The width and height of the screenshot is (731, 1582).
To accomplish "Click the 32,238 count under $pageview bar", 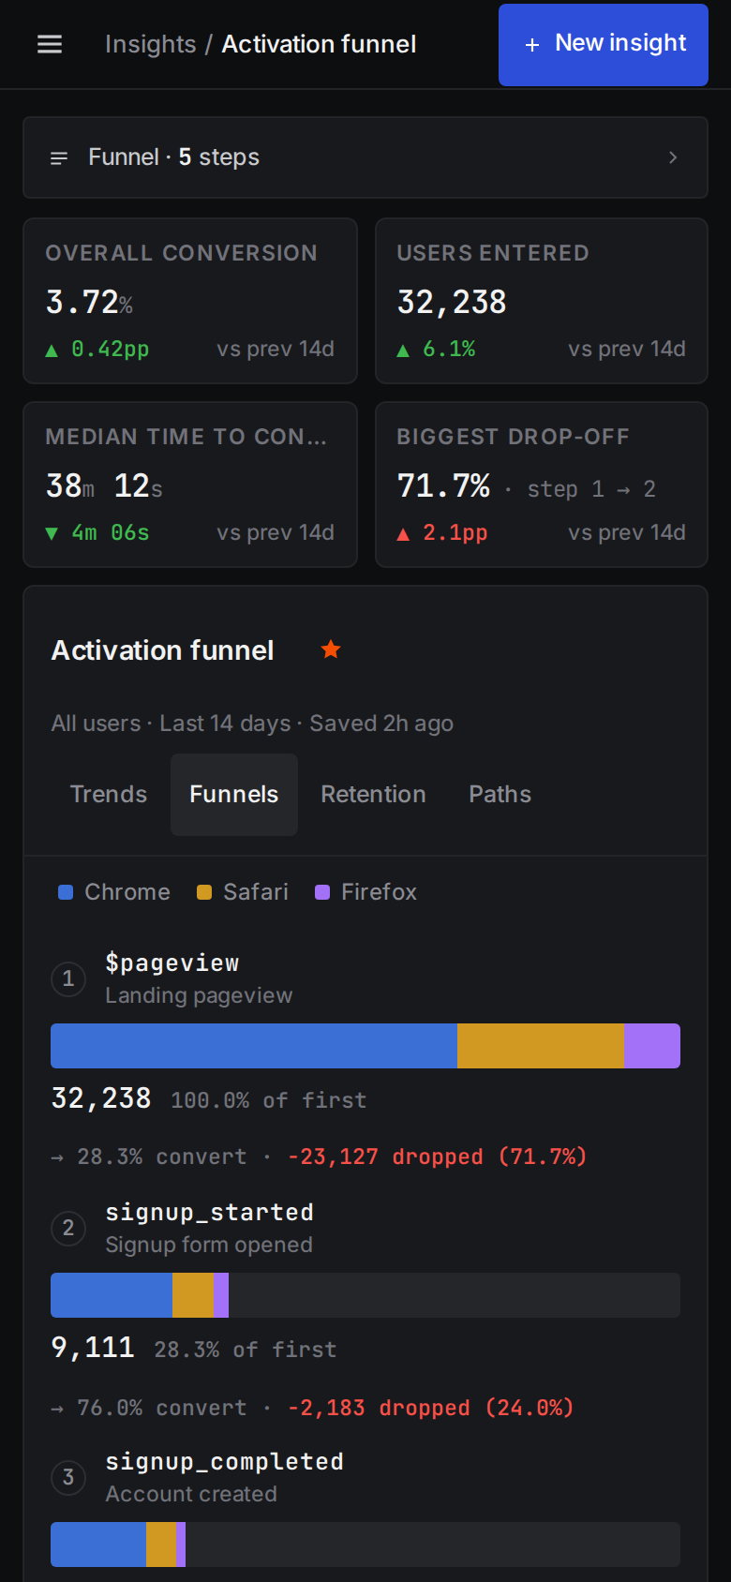I will (101, 1098).
